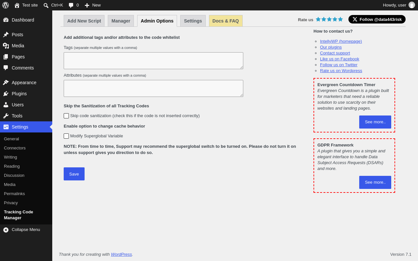418x261 pixels.
Task: Click See more for GDPR Framework
Action: point(375,182)
